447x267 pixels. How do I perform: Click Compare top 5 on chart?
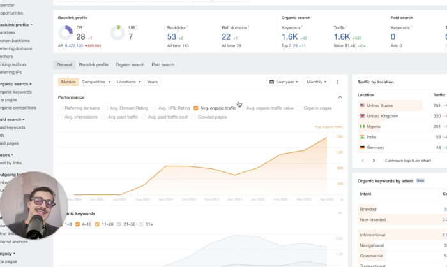click(x=407, y=161)
